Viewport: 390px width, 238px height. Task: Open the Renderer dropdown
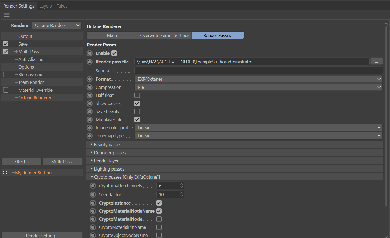click(x=57, y=25)
